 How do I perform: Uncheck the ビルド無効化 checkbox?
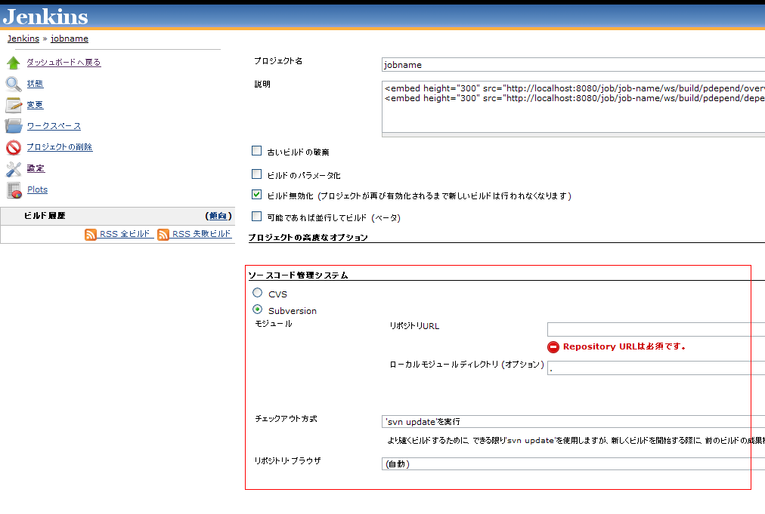(256, 195)
